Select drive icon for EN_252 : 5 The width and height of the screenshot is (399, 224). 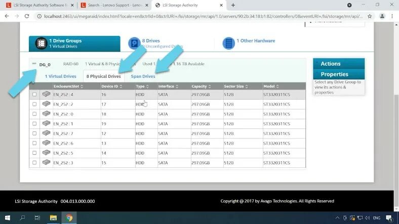click(46, 153)
